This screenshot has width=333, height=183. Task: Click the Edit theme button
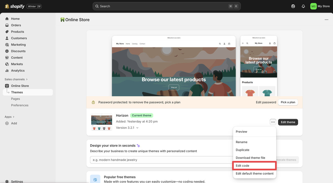click(288, 122)
